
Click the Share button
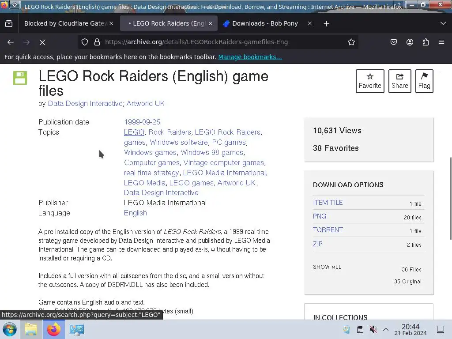pyautogui.click(x=399, y=81)
